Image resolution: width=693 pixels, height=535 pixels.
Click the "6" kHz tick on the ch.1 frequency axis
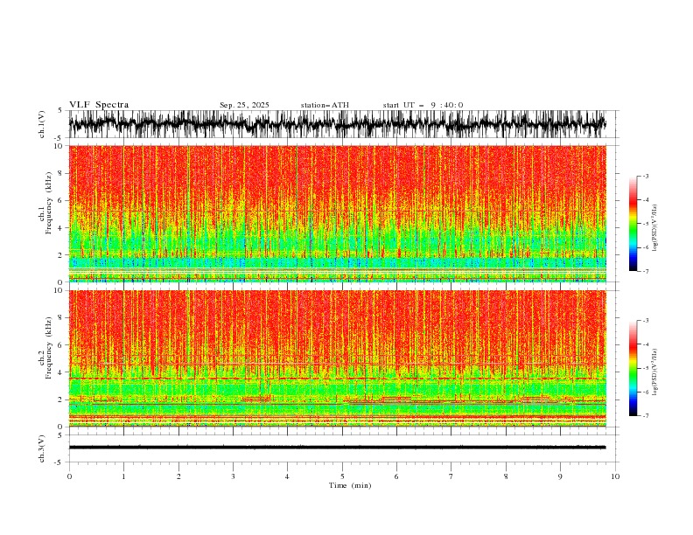60,200
